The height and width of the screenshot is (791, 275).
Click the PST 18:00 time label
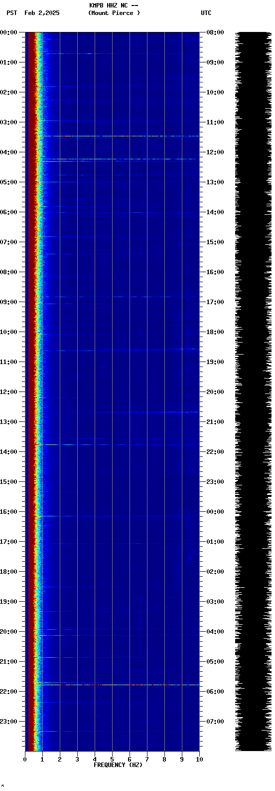(x=8, y=572)
